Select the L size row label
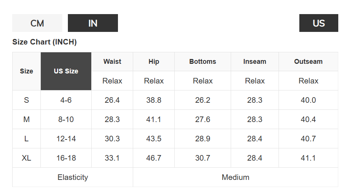352x194 pixels. click(x=26, y=139)
